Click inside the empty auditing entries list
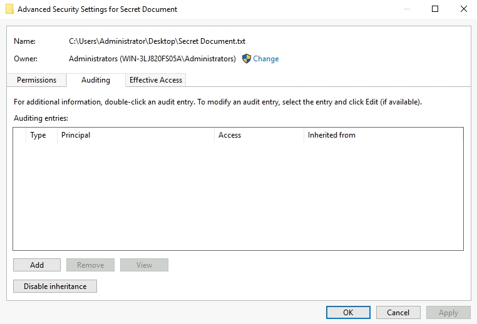477x324 pixels. point(238,194)
